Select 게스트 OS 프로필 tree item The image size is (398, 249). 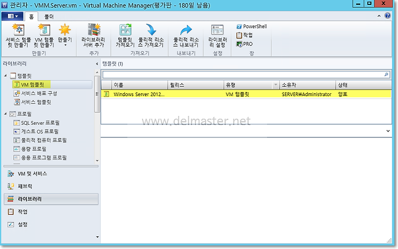click(36, 131)
